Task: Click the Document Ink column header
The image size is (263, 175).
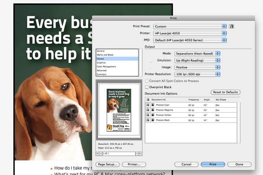Action: [x=158, y=100]
